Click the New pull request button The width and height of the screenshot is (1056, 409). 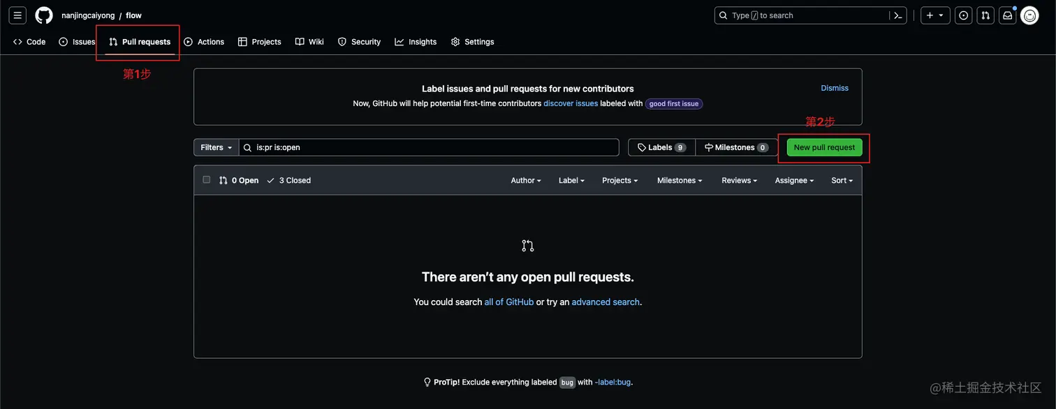(x=825, y=147)
